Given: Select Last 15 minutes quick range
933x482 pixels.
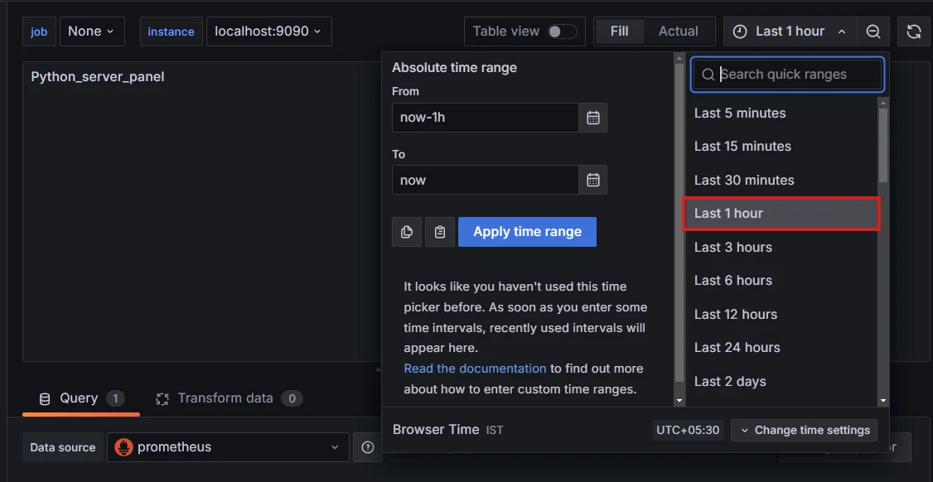Looking at the screenshot, I should 781,147.
